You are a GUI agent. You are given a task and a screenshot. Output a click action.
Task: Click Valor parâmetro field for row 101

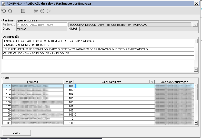click(x=114, y=86)
